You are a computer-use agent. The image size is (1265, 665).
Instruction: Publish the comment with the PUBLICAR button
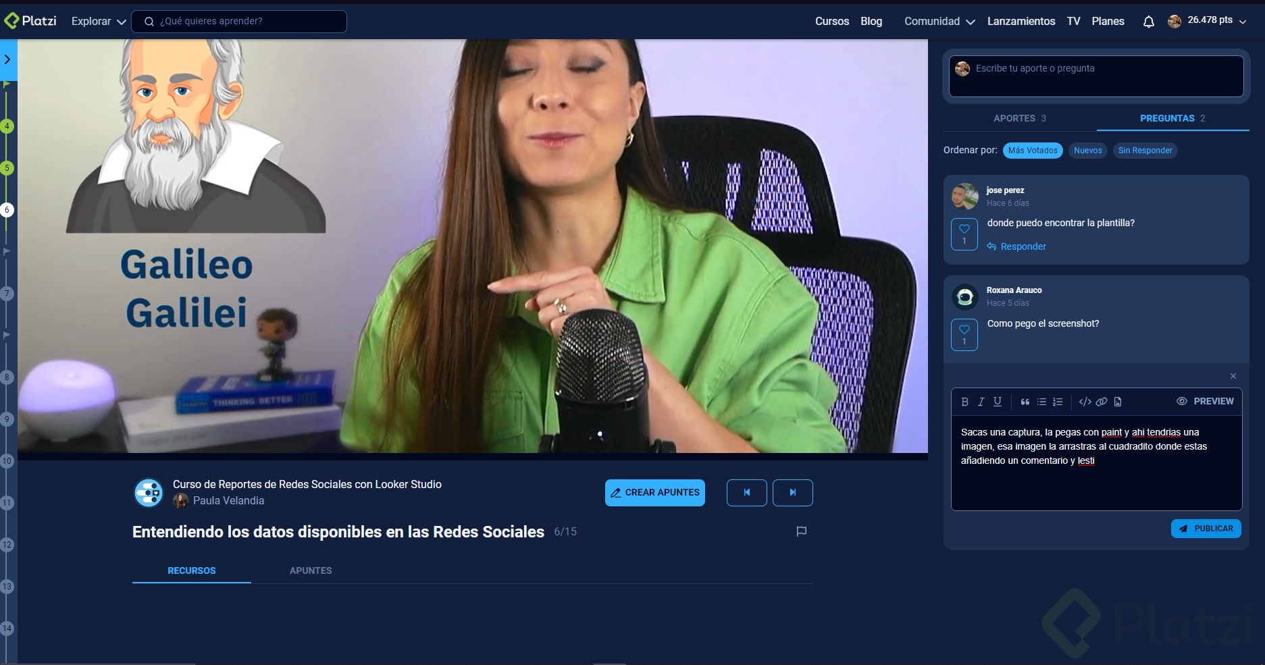[1206, 529]
